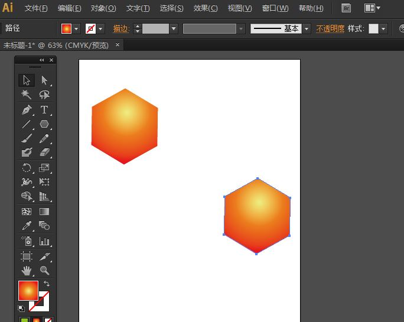Select the Pen tool
The image size is (404, 322).
click(x=27, y=110)
